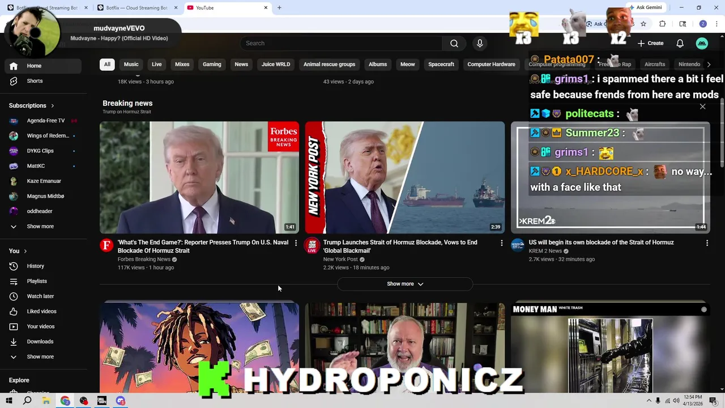Click into the YouTube search field
The width and height of the screenshot is (725, 408).
click(x=342, y=43)
